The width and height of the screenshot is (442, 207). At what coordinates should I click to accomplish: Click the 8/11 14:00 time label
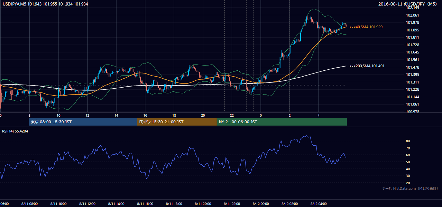(116, 204)
